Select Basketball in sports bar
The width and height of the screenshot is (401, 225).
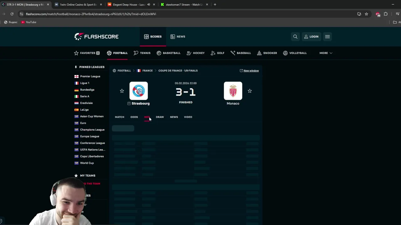pyautogui.click(x=169, y=53)
